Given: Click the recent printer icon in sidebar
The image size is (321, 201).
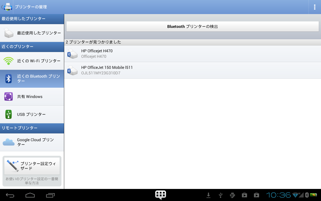Looking at the screenshot, I should 9,33.
